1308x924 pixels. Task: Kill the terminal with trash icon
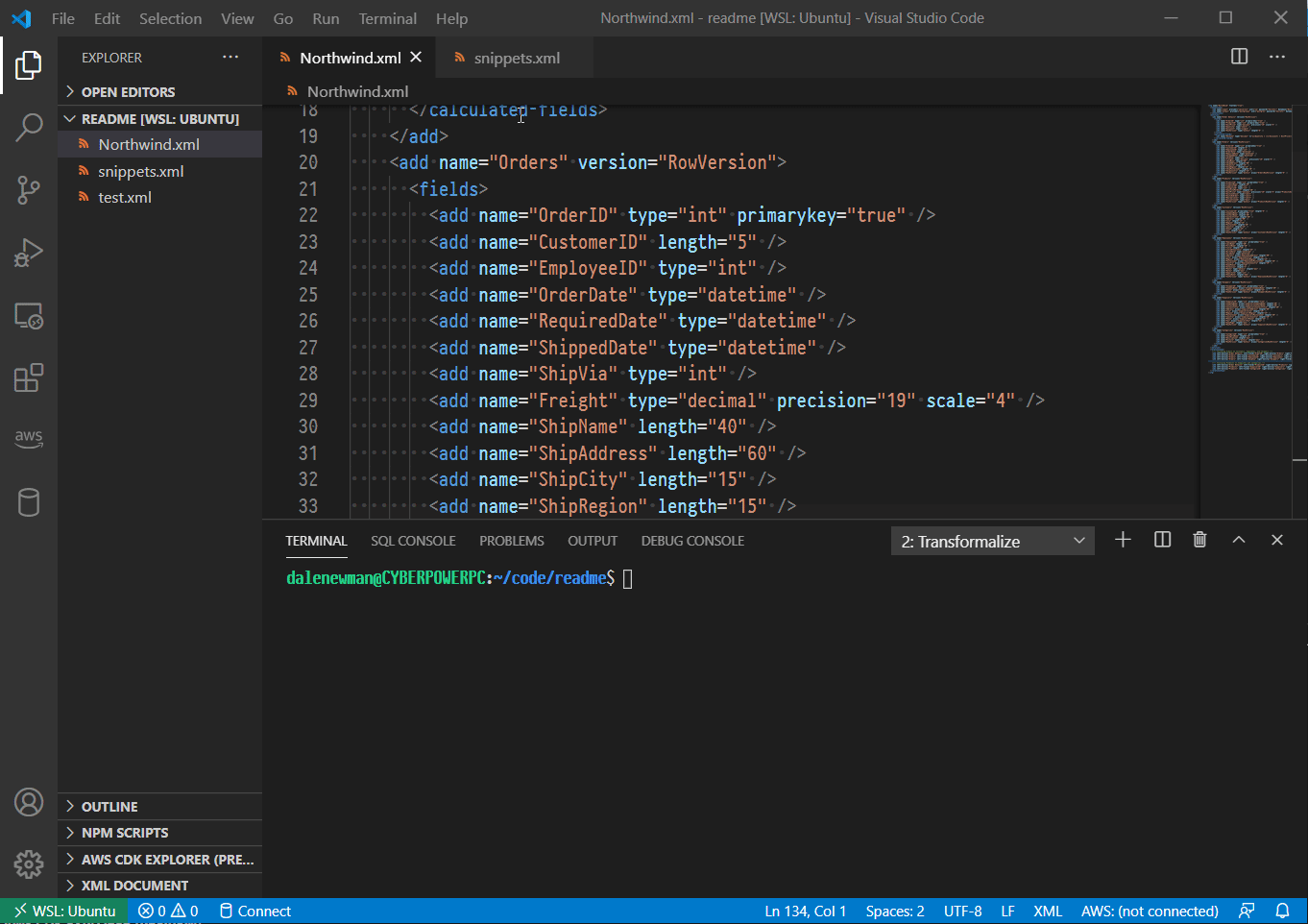[1199, 540]
